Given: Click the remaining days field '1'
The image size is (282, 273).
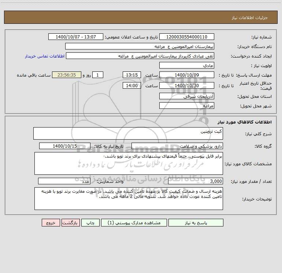Looking at the screenshot, I should [x=98, y=75].
